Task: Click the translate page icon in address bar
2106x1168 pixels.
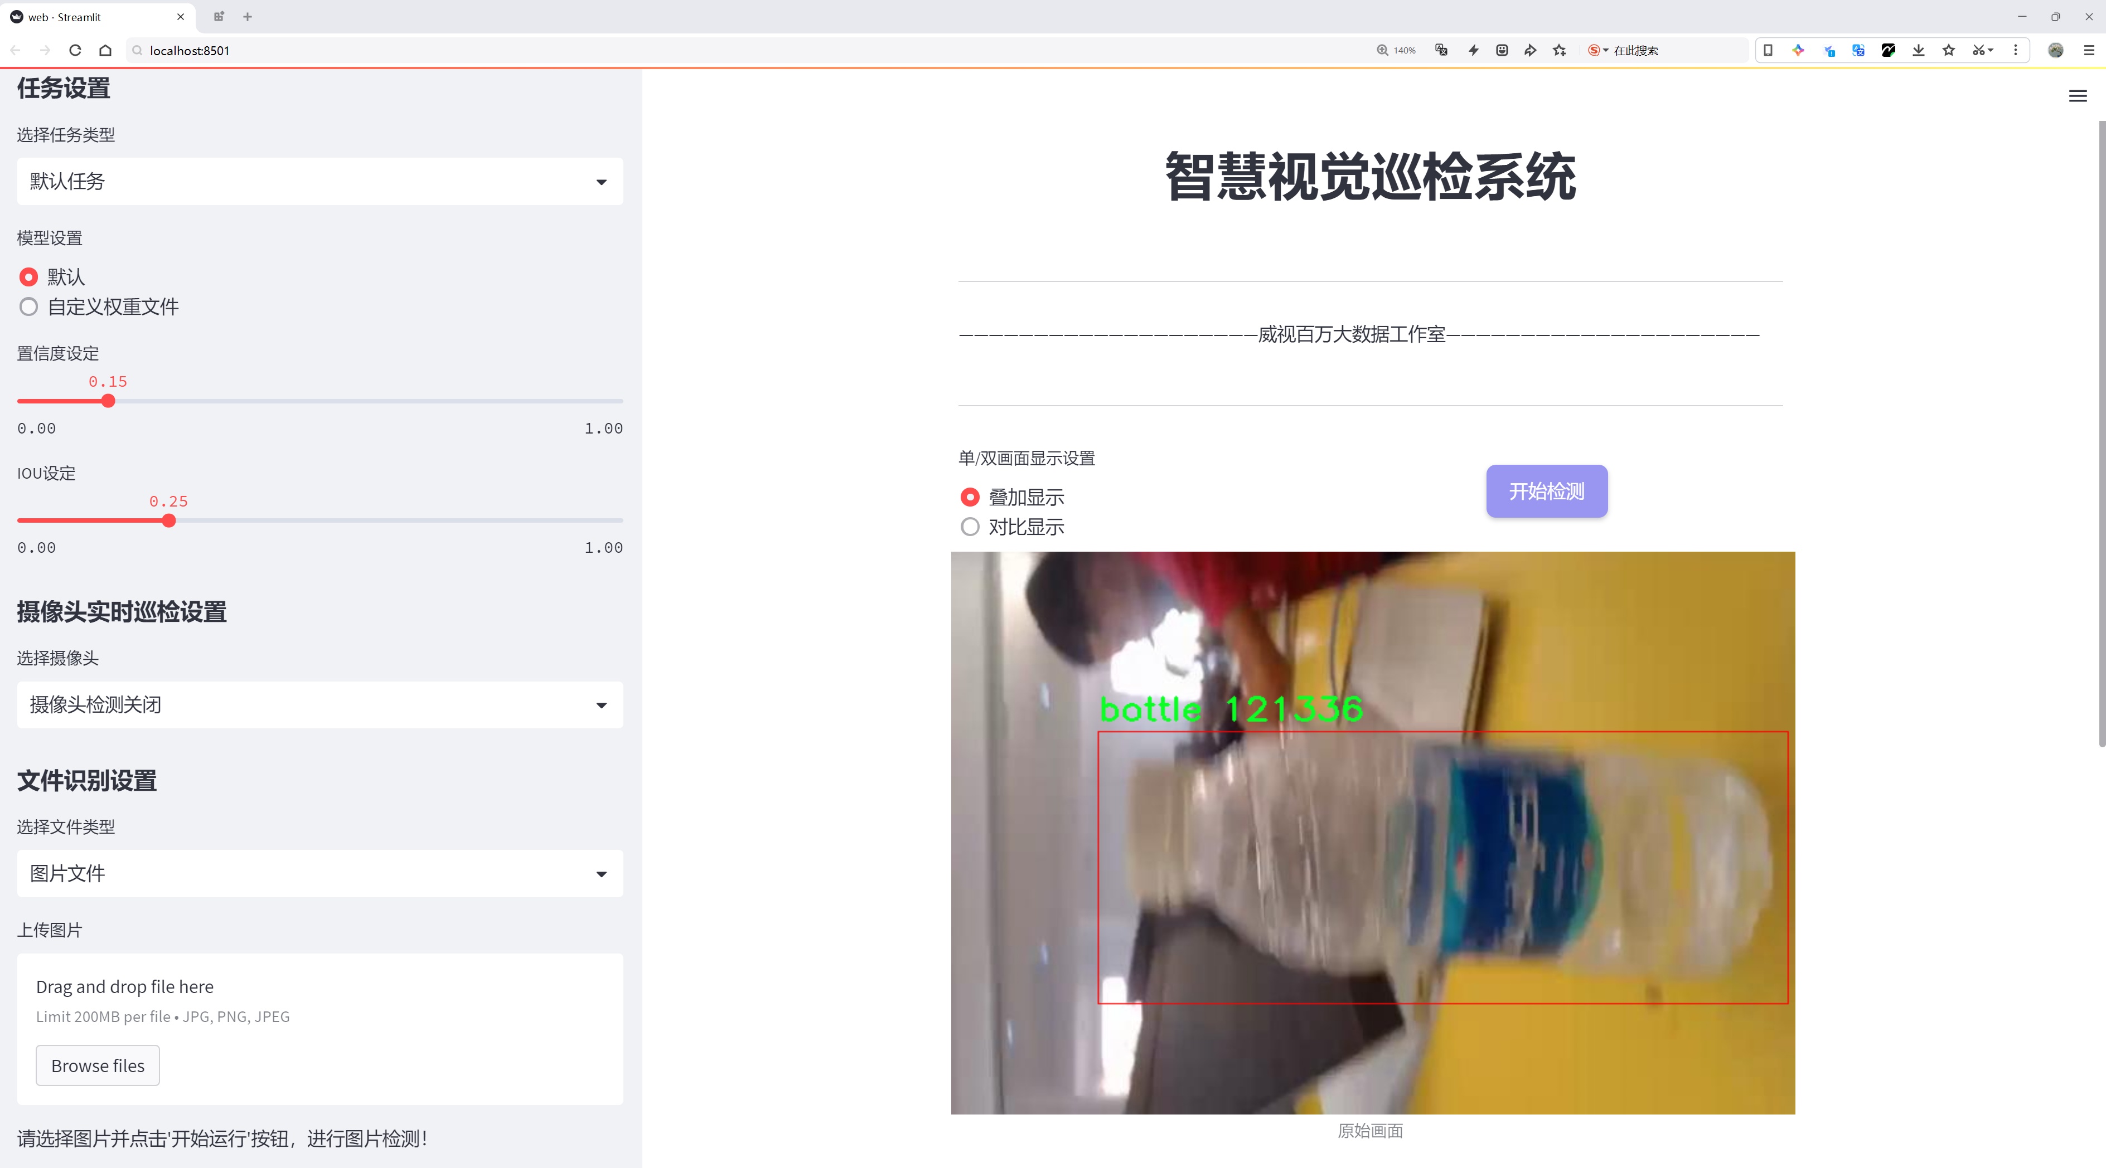Action: point(1441,51)
